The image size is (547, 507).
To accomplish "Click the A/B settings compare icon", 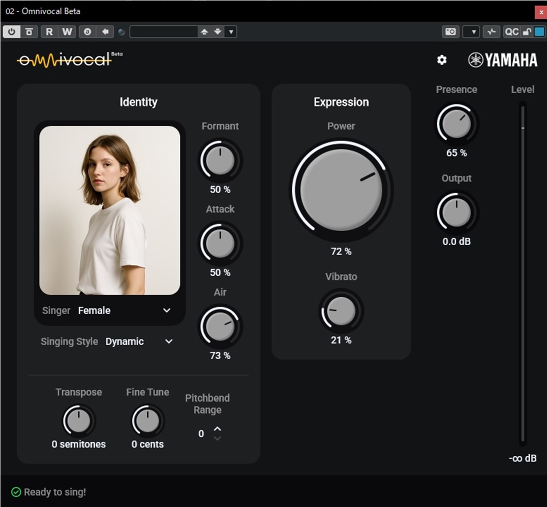I will [x=87, y=32].
